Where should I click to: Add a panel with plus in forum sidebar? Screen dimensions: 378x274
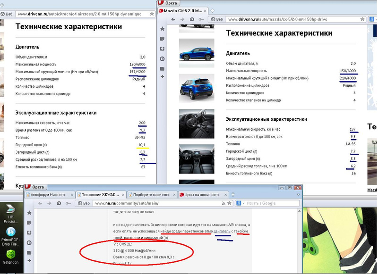[29, 260]
